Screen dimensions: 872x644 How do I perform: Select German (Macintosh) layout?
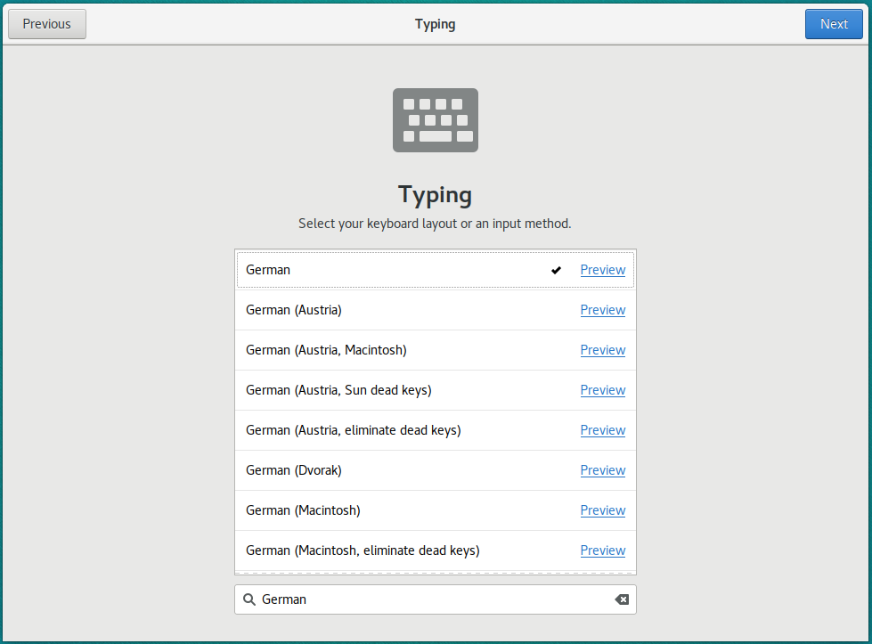[303, 510]
